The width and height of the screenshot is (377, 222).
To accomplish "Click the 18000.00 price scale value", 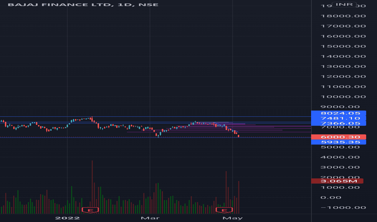I will pos(343,16).
